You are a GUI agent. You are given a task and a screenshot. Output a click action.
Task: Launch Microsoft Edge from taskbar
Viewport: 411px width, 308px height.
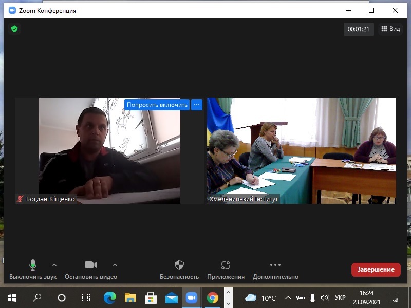[110, 298]
